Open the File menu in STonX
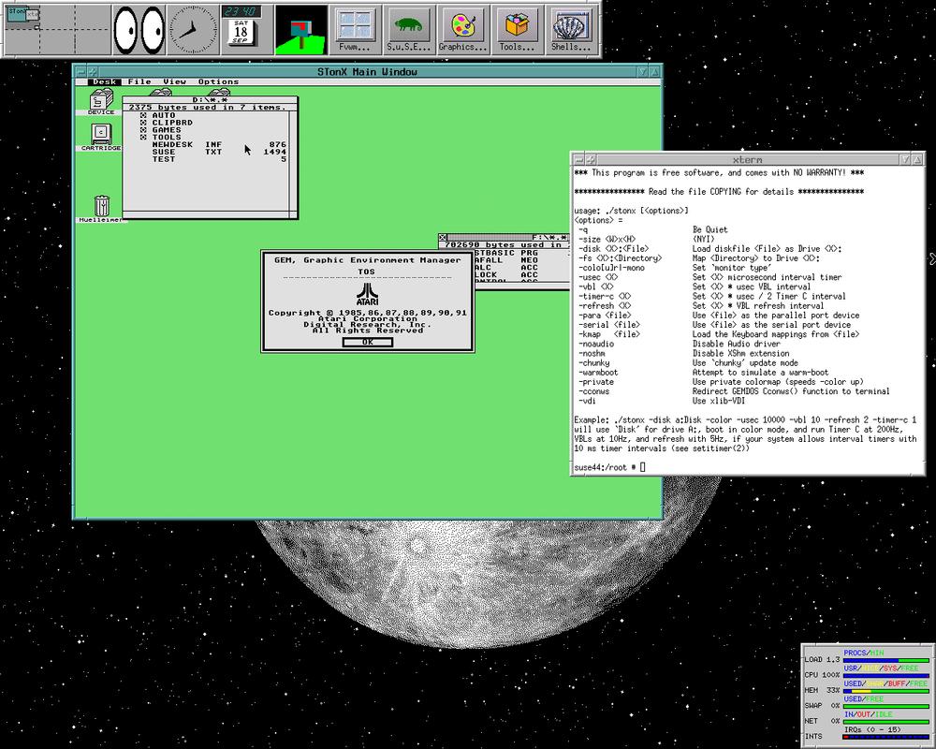Image resolution: width=936 pixels, height=749 pixels. pyautogui.click(x=139, y=81)
